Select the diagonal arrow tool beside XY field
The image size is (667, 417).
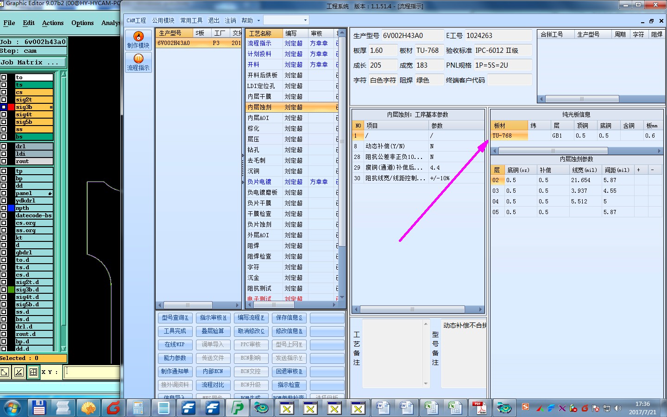tap(5, 372)
